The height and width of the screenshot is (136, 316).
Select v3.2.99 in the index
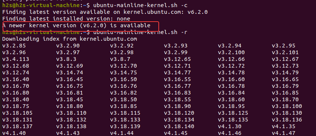[x=176, y=53]
